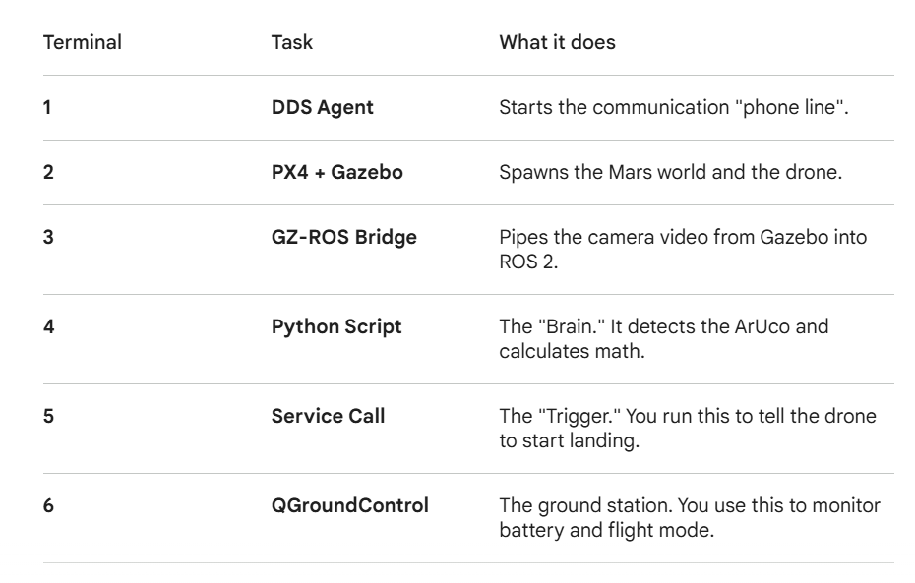
Task: Click terminal number 5 cell
Action: pos(48,416)
